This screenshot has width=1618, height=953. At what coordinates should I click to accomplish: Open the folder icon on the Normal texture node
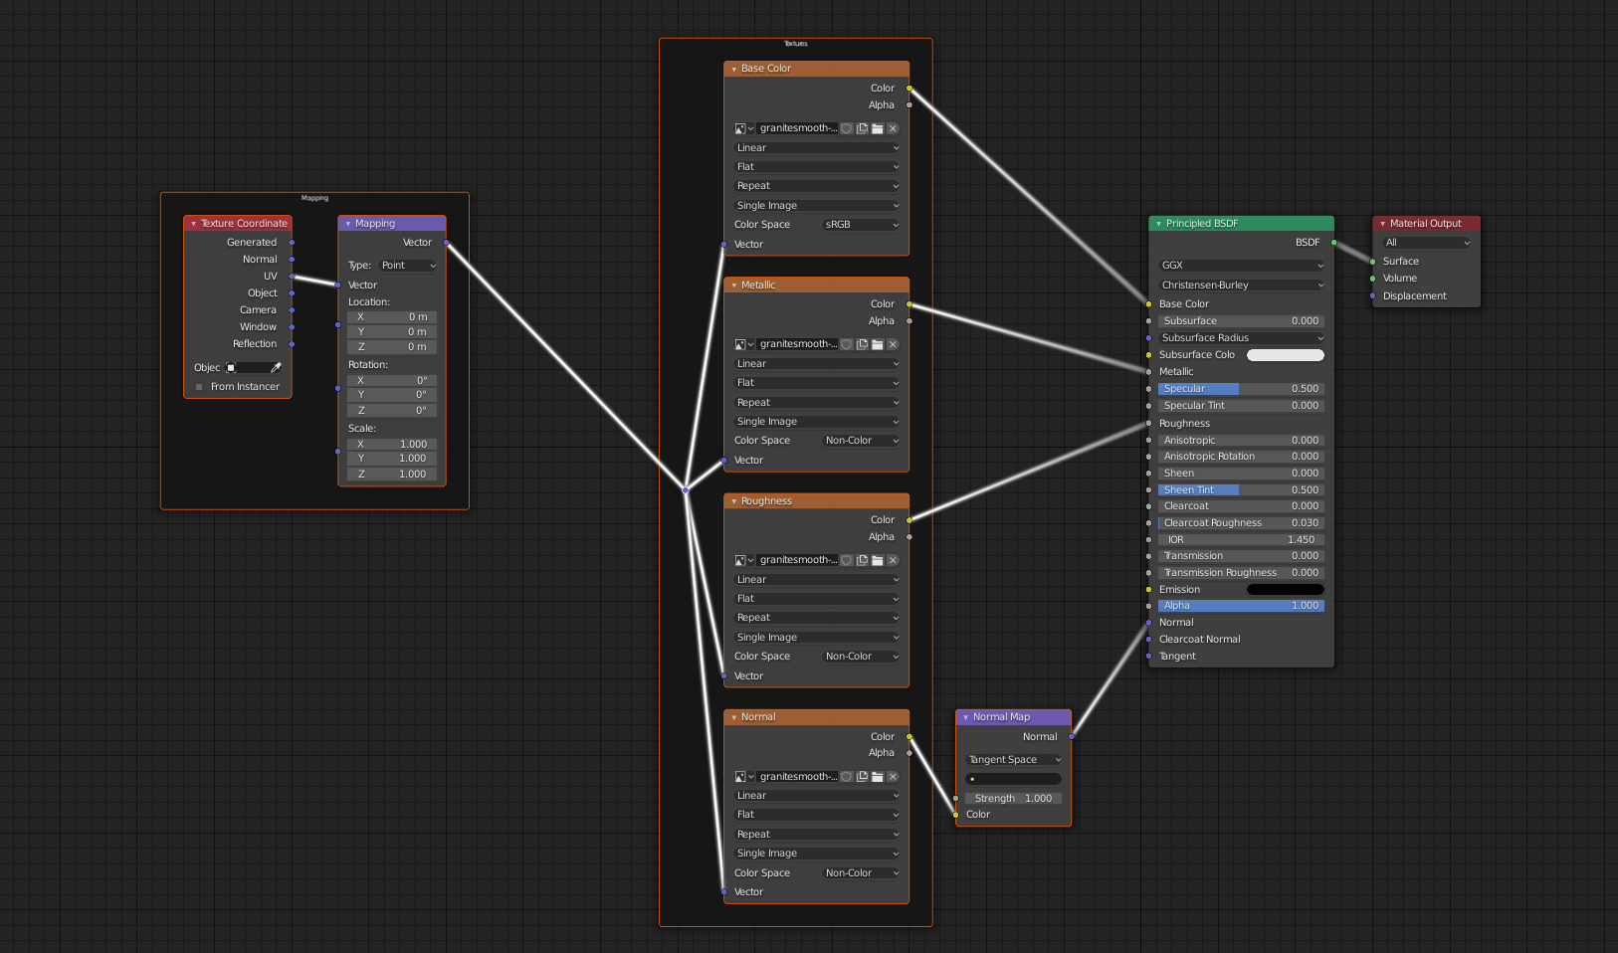click(x=877, y=777)
